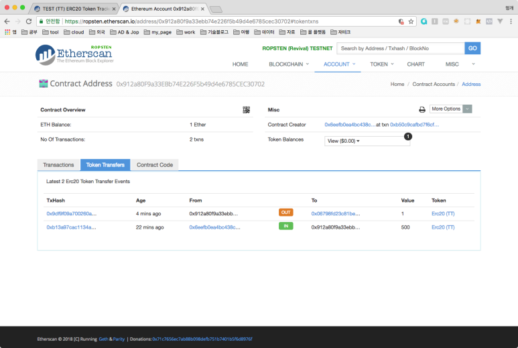Click the contract address text 0x912a80F9a33EBb...
Screen dimensions: 518x348
tap(190, 84)
